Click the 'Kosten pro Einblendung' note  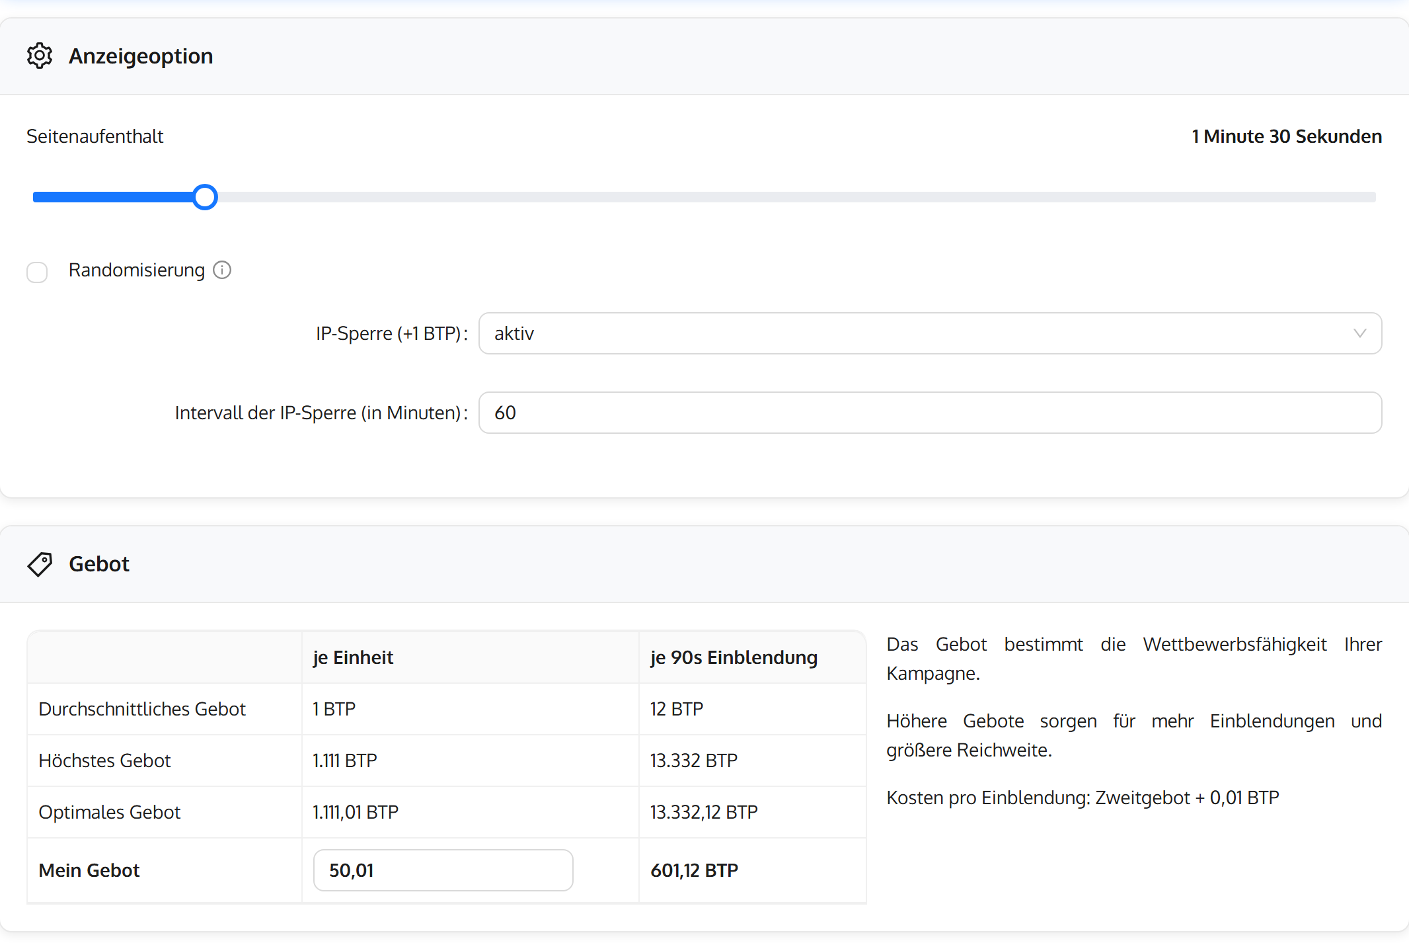1083,798
